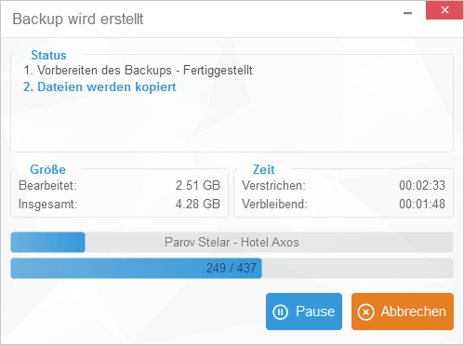Viewport: 464px width, 345px height.
Task: Click the Dateien werden kopiert step
Action: [99, 87]
